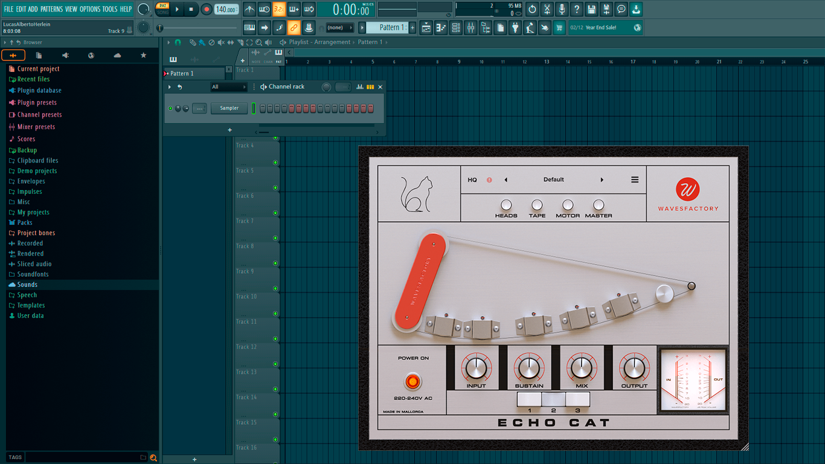Viewport: 825px width, 464px height.
Task: Expand the Packs folder in browser
Action: (25, 222)
